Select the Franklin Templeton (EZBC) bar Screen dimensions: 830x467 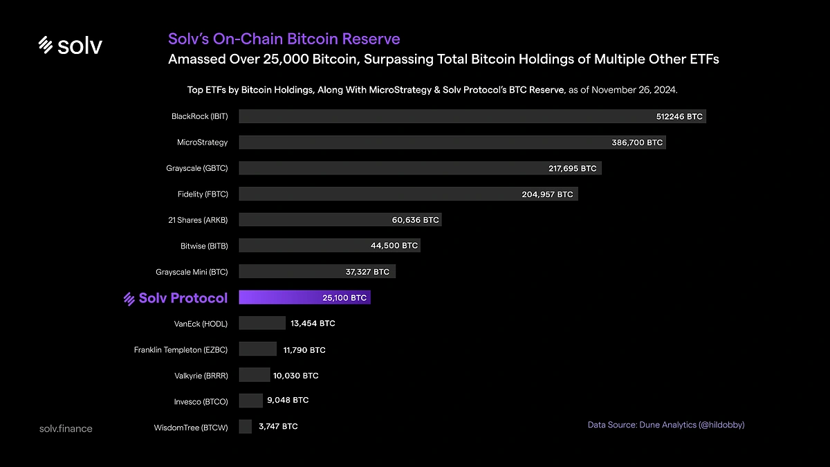pos(258,349)
